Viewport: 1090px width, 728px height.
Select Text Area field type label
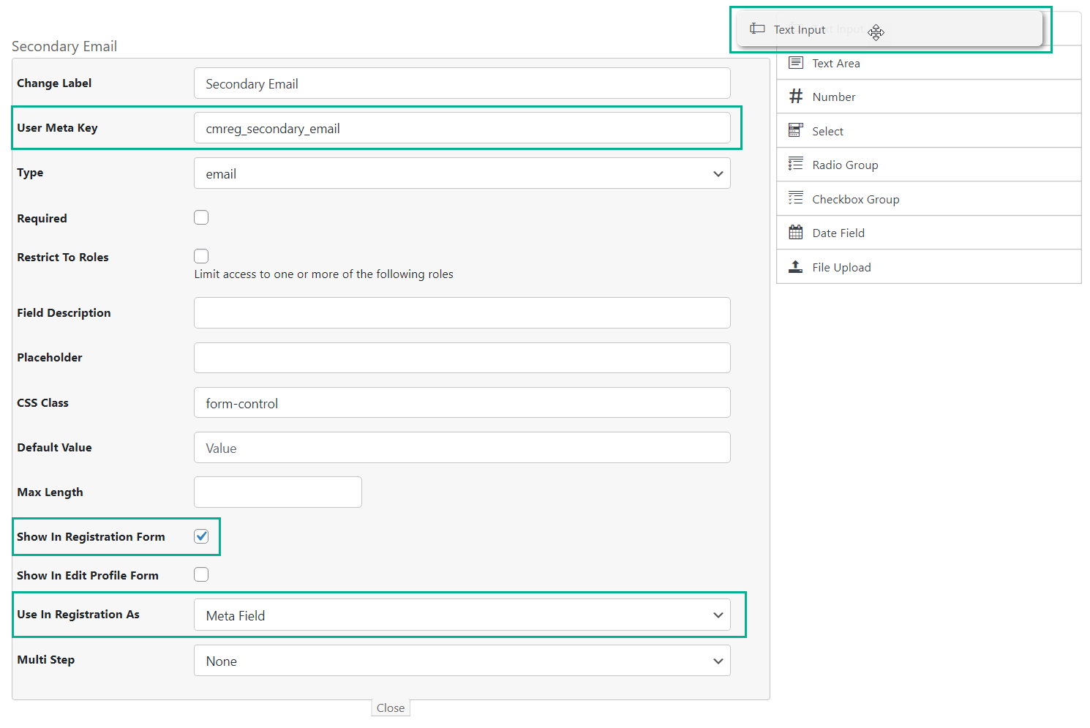[836, 64]
